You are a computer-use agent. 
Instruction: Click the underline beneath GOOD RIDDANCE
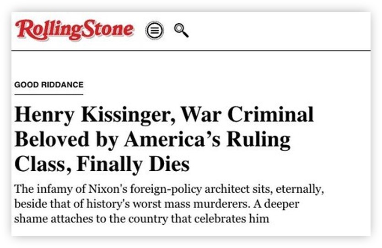[49, 94]
